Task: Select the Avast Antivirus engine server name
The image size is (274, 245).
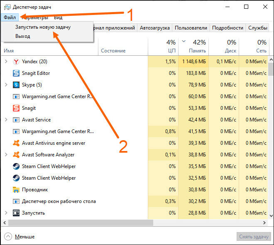Action: coord(54,143)
